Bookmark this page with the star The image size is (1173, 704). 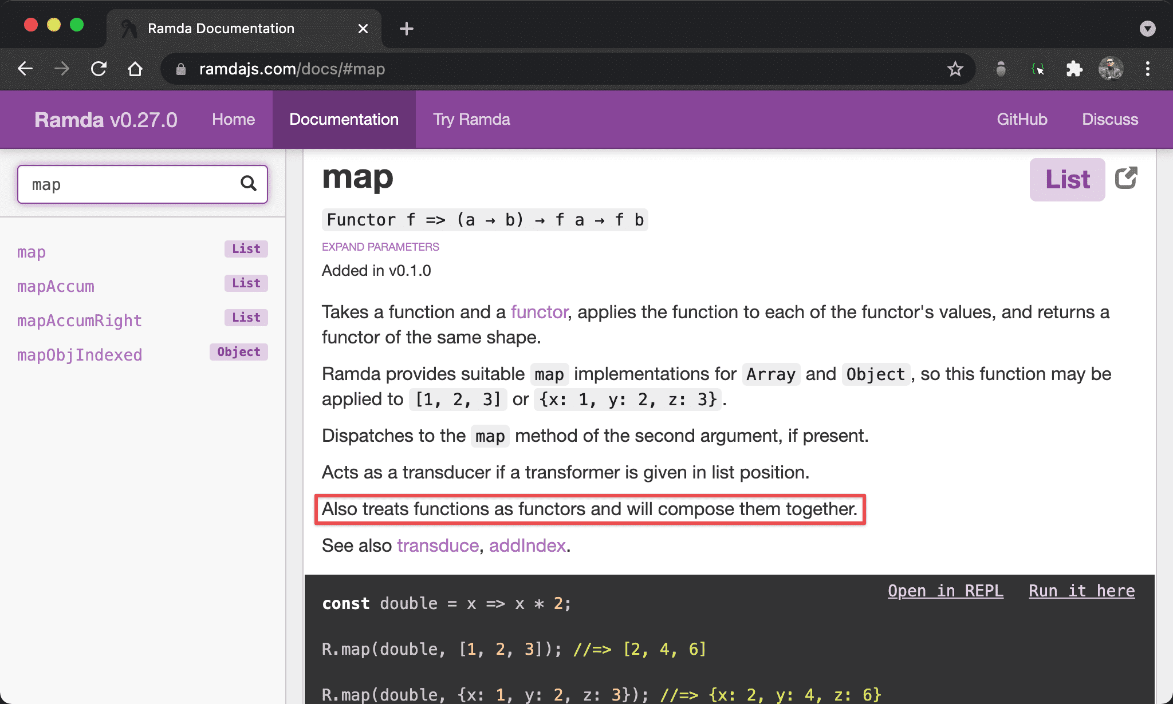point(955,69)
